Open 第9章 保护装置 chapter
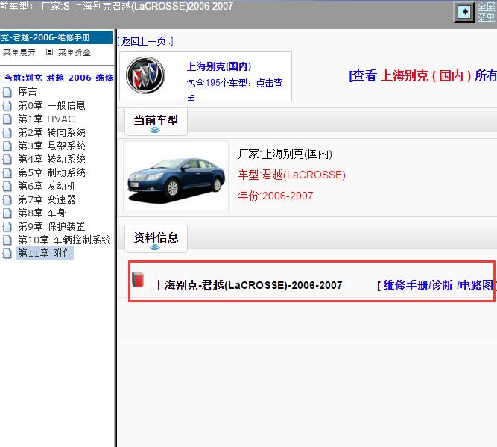The height and width of the screenshot is (447, 497). 51,226
